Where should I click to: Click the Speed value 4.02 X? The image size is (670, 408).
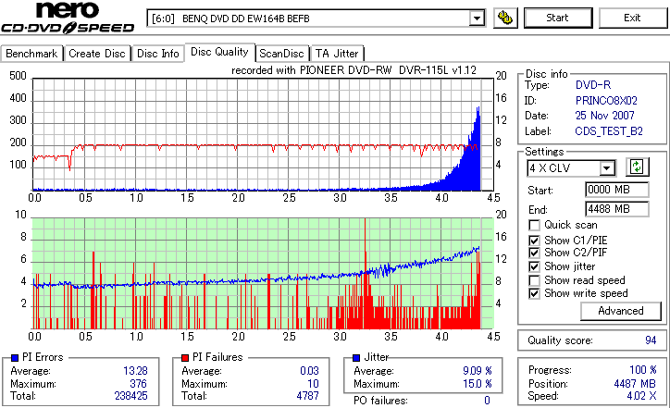(641, 396)
